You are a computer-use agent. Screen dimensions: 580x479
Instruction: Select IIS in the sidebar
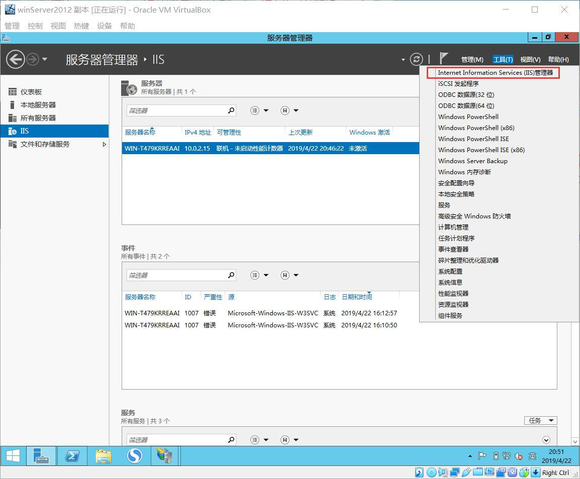click(x=54, y=131)
